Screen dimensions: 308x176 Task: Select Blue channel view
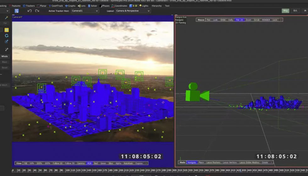pos(111,163)
